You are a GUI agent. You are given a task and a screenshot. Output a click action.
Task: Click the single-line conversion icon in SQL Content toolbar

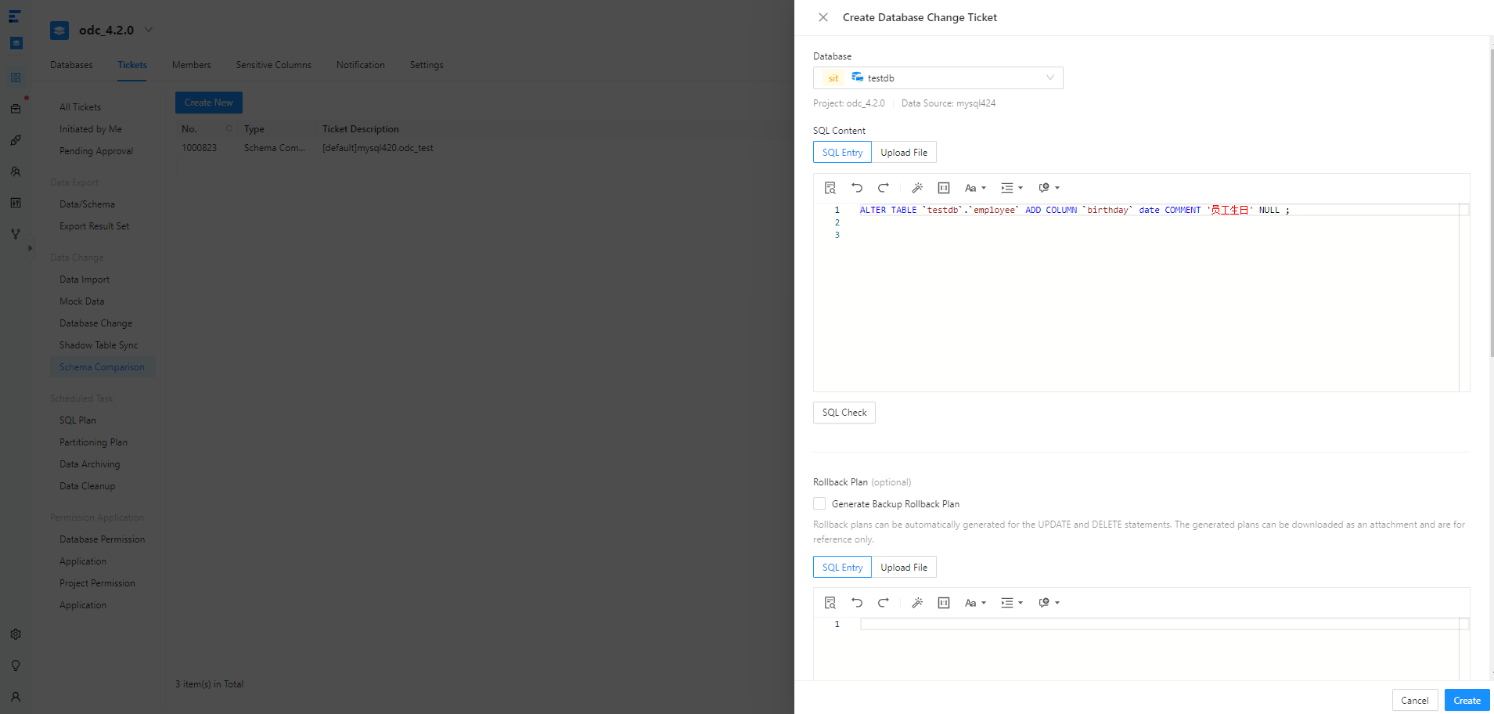pos(944,188)
